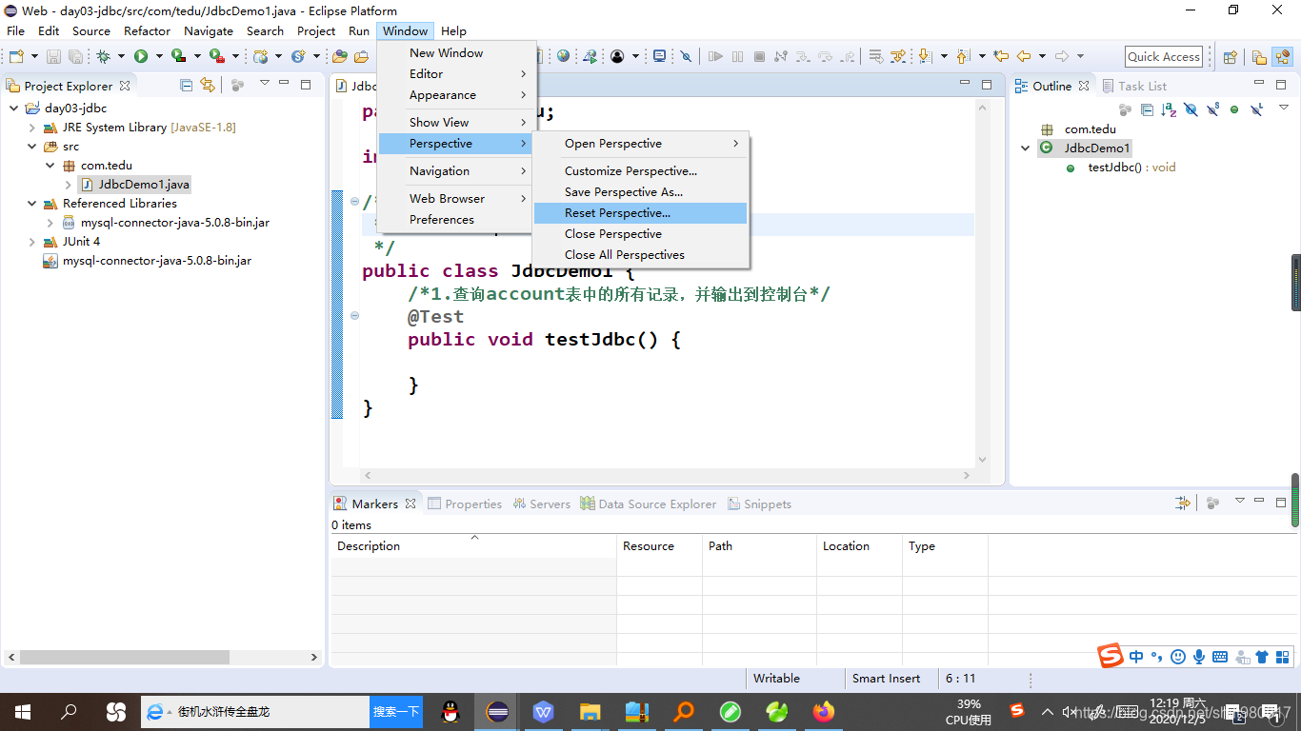Click the Next Annotation arrow icon

point(925,56)
